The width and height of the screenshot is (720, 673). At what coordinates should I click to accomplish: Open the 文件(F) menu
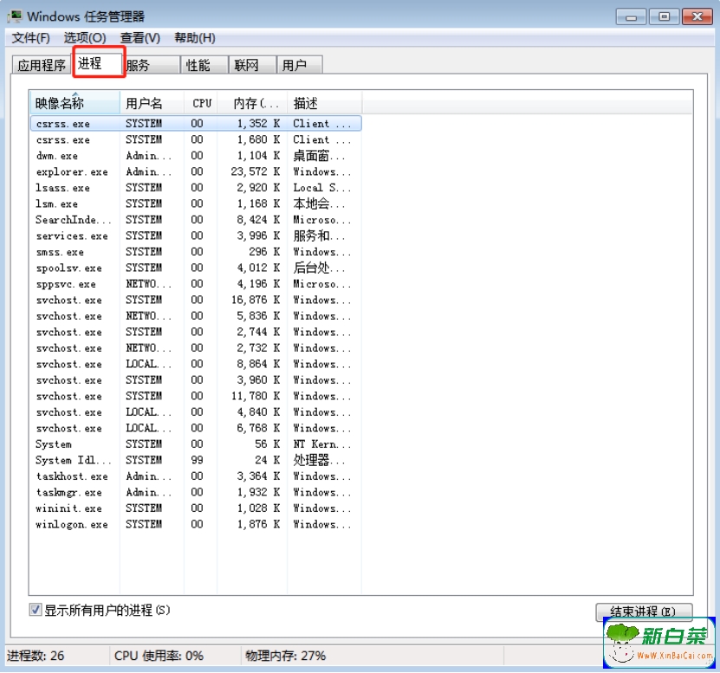click(31, 37)
